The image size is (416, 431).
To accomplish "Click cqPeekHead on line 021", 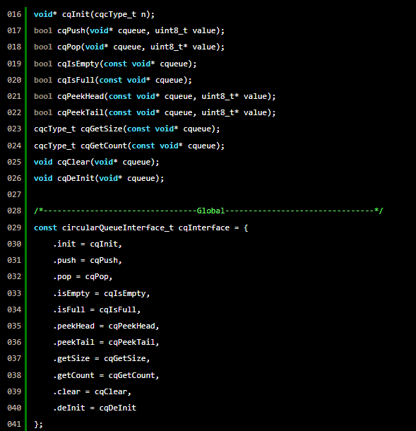I will [x=81, y=96].
